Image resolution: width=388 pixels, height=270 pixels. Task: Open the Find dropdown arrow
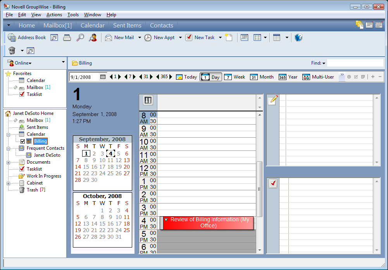(x=324, y=63)
